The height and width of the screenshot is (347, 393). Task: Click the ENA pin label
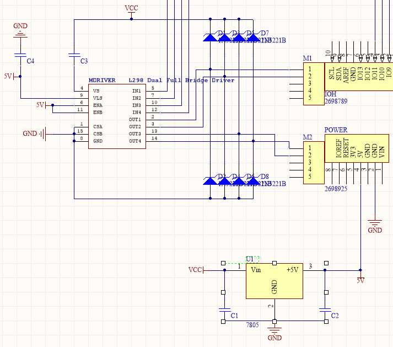98,105
